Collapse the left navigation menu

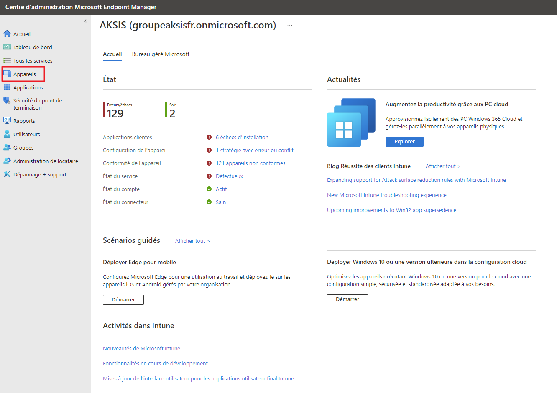pyautogui.click(x=85, y=21)
